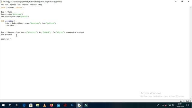The height and width of the screenshot is (108, 192).
Task: Open File Explorer from taskbar
Action: 38,105
